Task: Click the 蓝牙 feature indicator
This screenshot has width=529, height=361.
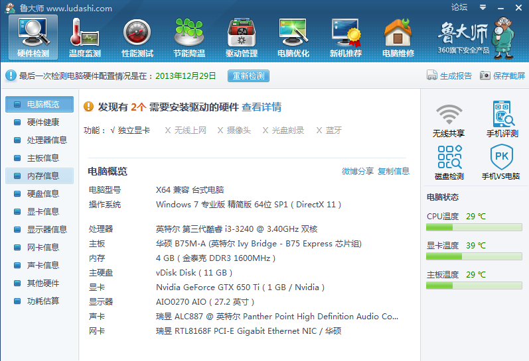Action: point(329,130)
